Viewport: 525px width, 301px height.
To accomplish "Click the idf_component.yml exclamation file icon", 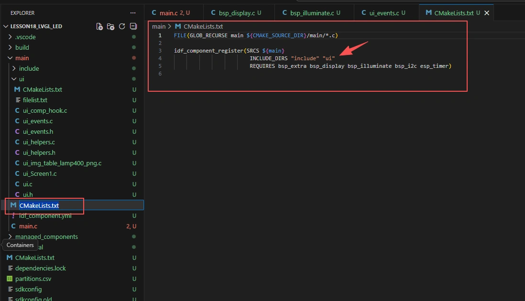I will pos(13,215).
